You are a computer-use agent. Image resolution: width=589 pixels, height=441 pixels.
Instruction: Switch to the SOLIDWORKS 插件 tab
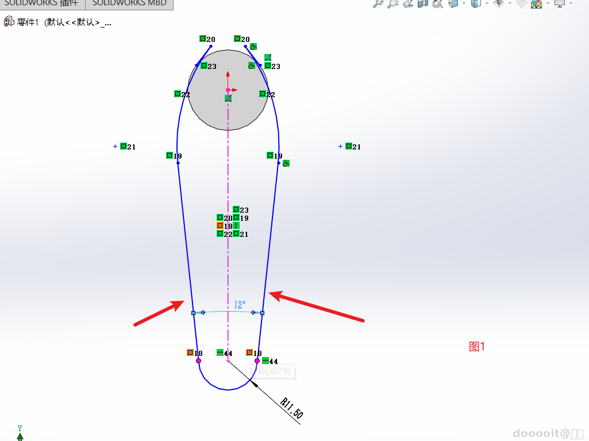(43, 4)
